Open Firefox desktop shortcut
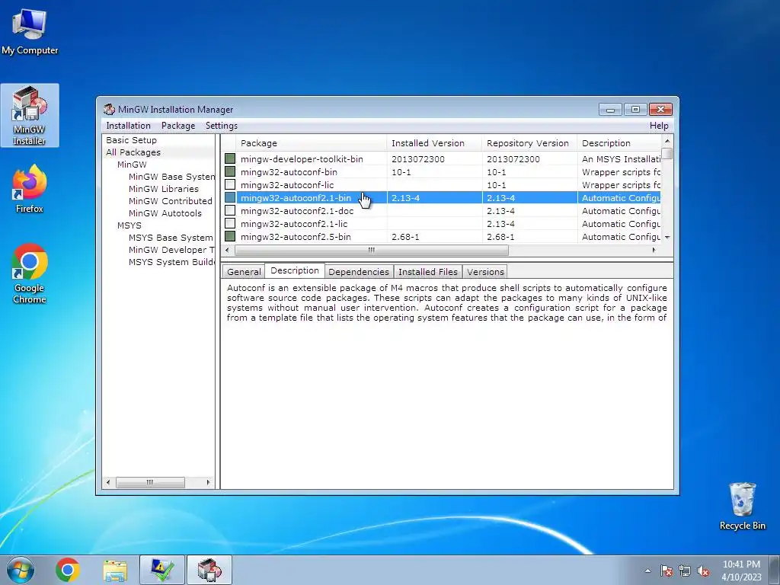Image resolution: width=780 pixels, height=585 pixels. coord(30,189)
